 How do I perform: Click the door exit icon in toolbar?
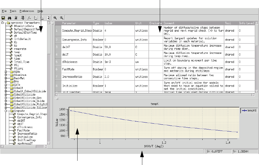(23, 17)
